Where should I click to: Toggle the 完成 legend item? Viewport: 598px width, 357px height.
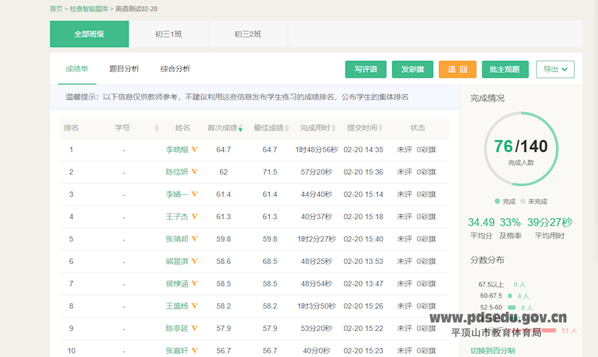[x=505, y=201]
